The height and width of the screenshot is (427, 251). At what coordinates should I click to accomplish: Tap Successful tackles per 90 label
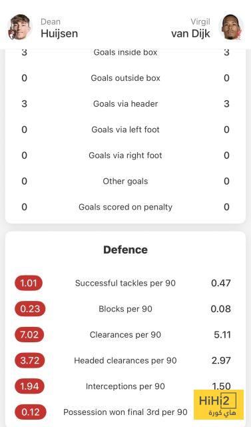click(x=125, y=283)
